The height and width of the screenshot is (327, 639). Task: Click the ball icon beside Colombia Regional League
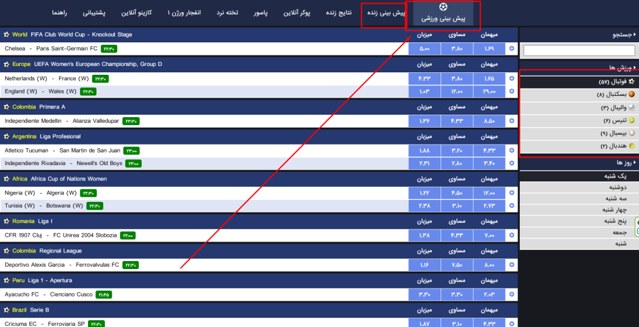pos(6,251)
